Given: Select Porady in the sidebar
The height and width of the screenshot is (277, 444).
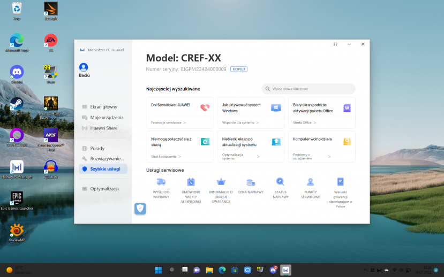Looking at the screenshot, I should pos(103,149).
